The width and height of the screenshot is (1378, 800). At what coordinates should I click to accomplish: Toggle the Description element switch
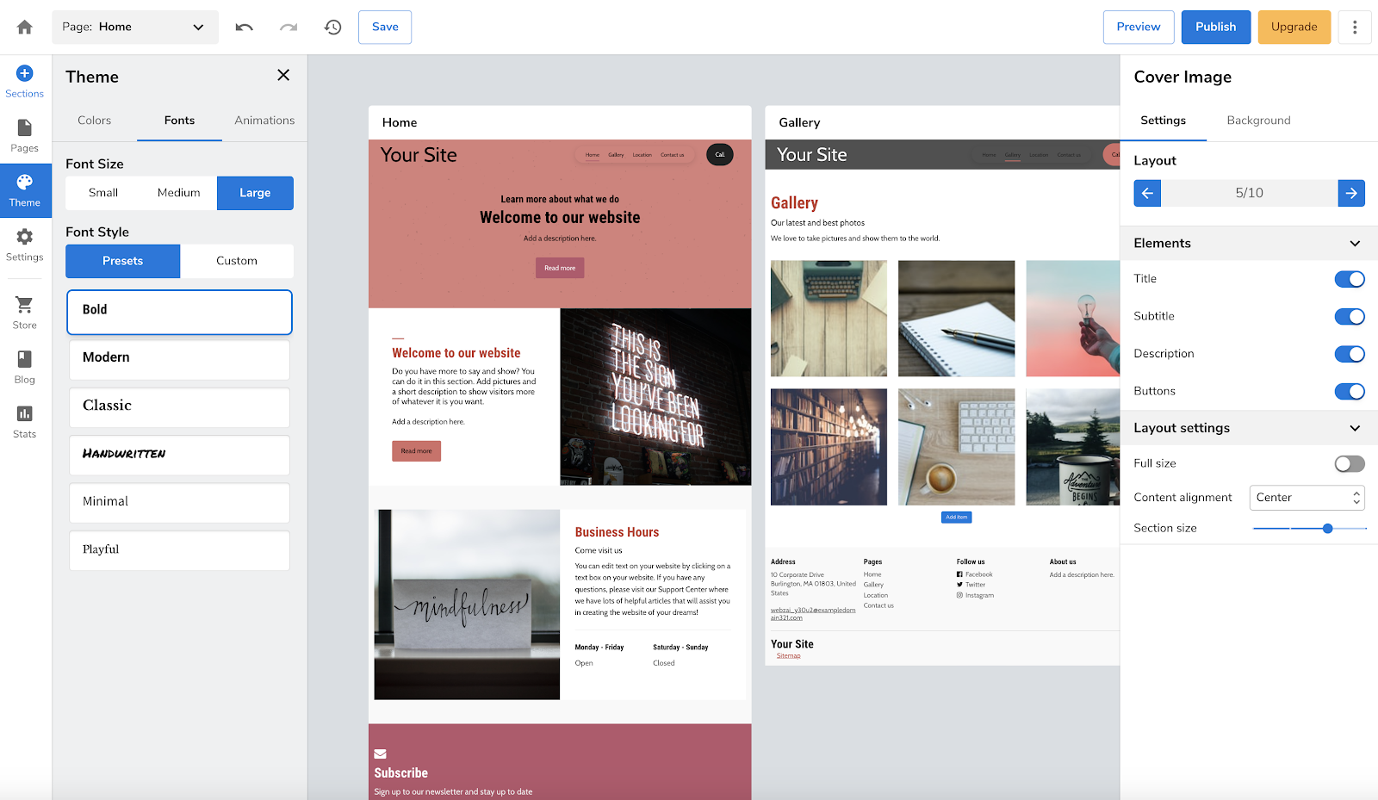pos(1350,354)
